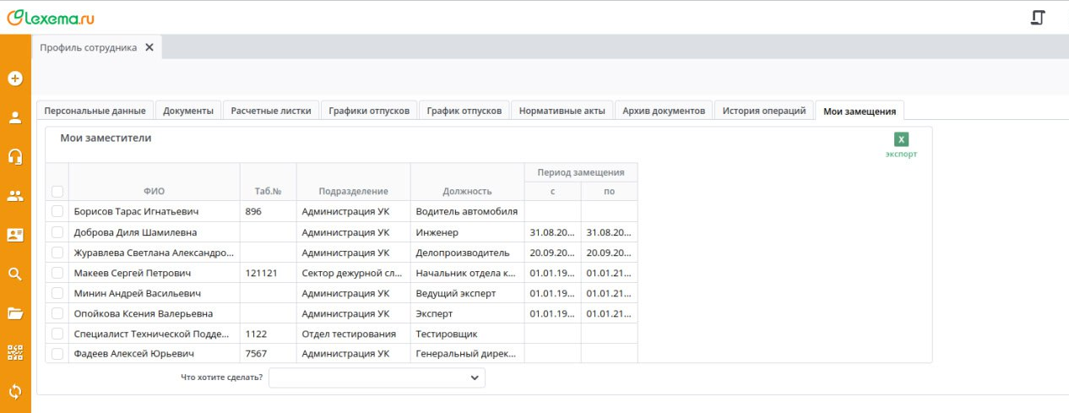This screenshot has width=1069, height=413.
Task: Open the user profile sidebar icon
Action: pos(14,117)
